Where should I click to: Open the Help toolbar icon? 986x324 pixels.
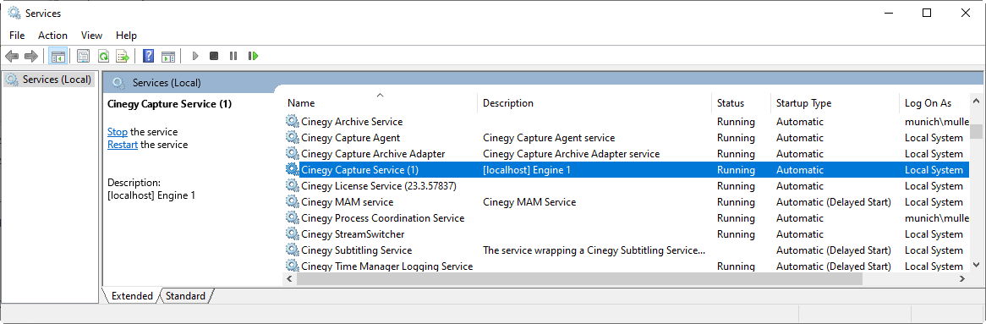click(148, 56)
